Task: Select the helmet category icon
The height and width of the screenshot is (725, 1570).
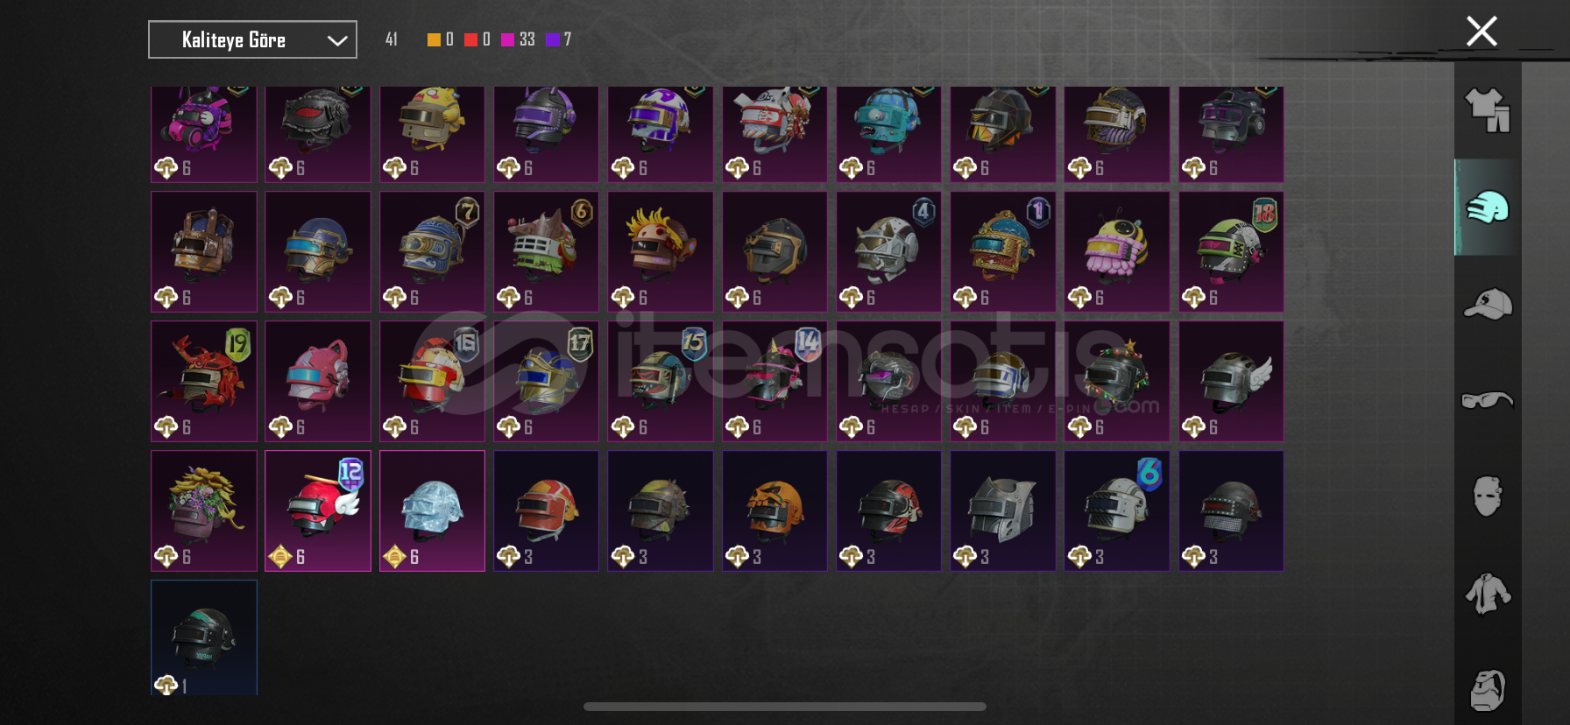Action: click(x=1488, y=208)
